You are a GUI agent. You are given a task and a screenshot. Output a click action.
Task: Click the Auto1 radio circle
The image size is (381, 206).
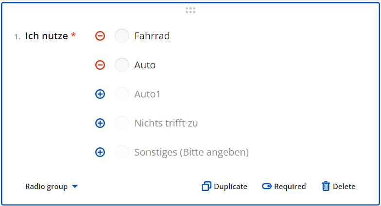pyautogui.click(x=122, y=94)
